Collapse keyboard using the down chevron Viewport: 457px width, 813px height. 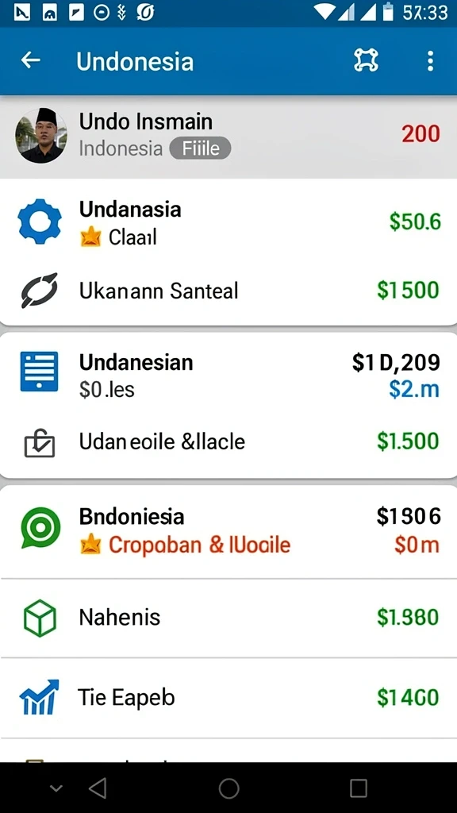pyautogui.click(x=56, y=788)
